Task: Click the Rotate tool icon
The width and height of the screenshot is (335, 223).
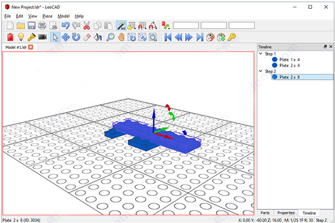Action: coord(75,37)
